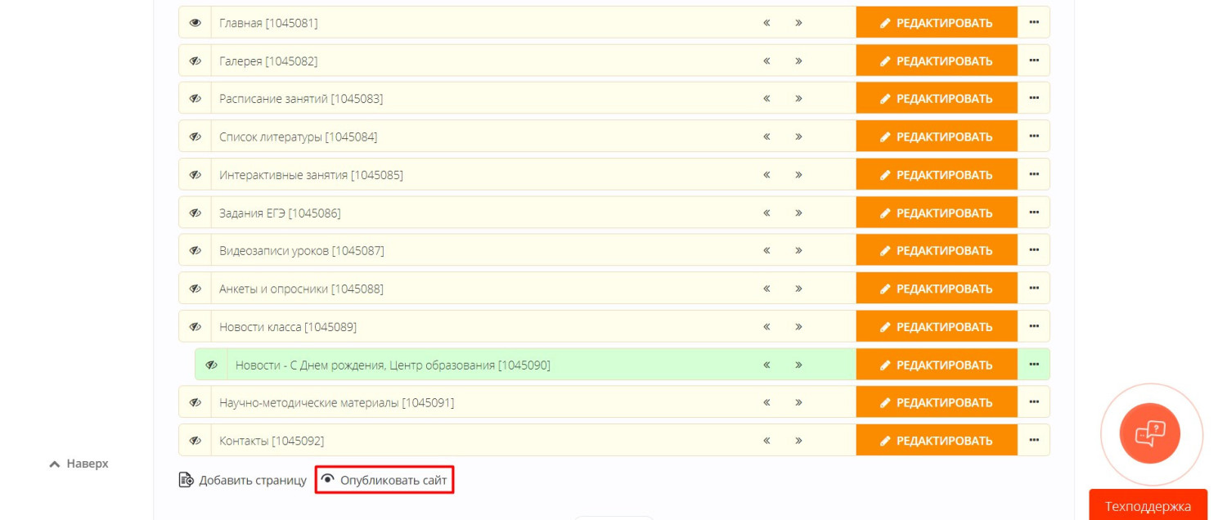Click right double-chevron on Контакты row
The height and width of the screenshot is (520, 1227).
point(798,441)
